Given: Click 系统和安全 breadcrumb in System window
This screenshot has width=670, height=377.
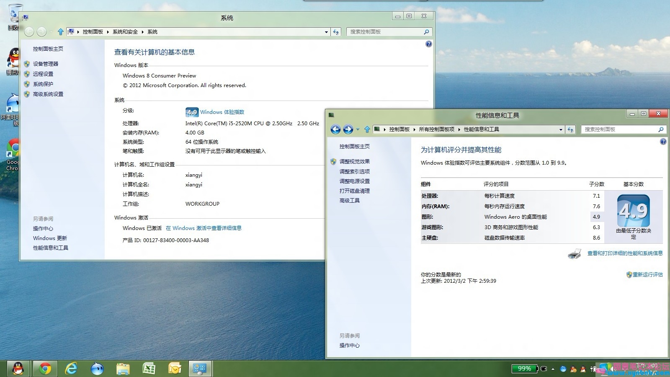Looking at the screenshot, I should tap(125, 32).
